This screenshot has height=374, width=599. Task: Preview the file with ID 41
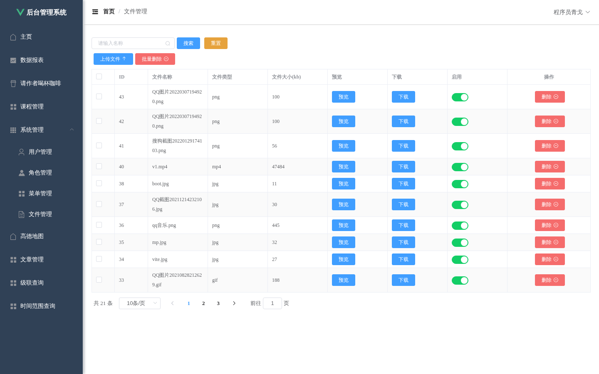(x=344, y=146)
